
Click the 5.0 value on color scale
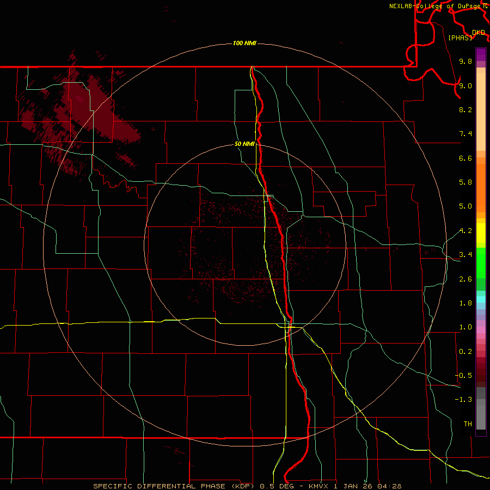tap(465, 206)
